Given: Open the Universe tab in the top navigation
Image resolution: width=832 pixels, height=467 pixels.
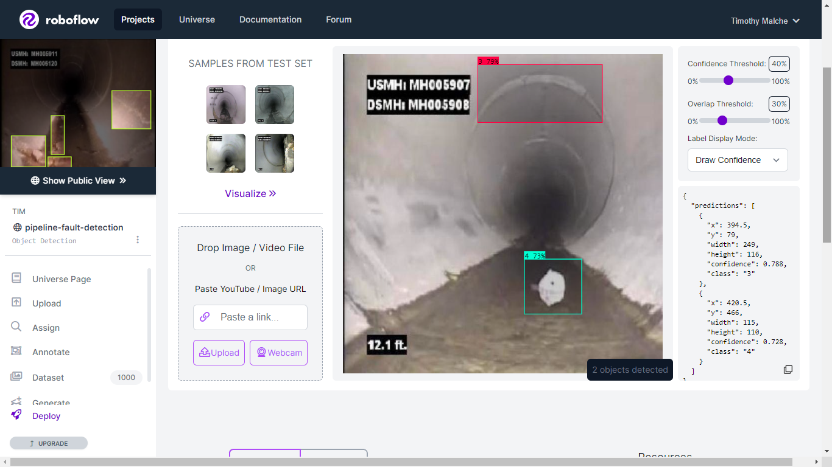Looking at the screenshot, I should point(197,19).
